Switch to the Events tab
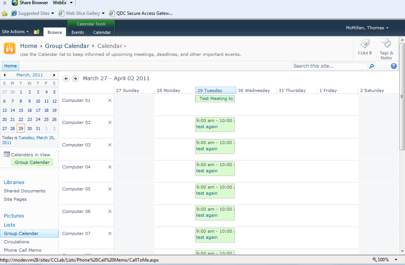This screenshot has height=265, width=405. coord(78,32)
